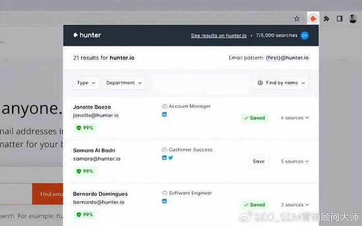The width and height of the screenshot is (362, 226).
Task: Expand 5 sources for Samara Al Badri
Action: 295,162
